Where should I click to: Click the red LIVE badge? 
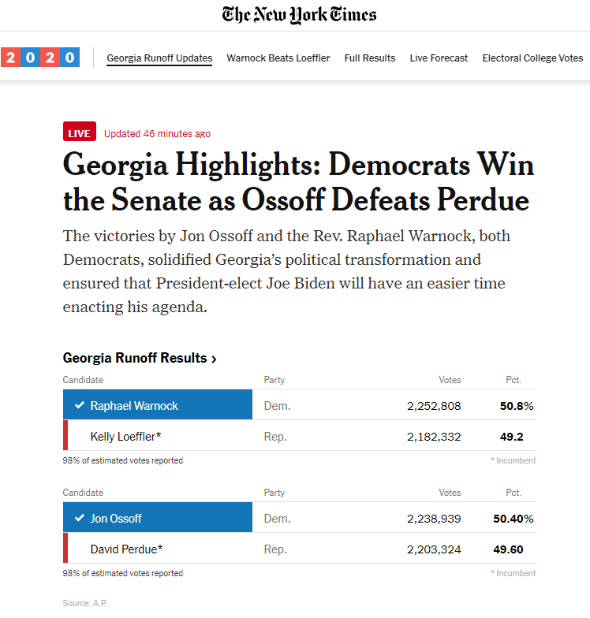pos(80,133)
